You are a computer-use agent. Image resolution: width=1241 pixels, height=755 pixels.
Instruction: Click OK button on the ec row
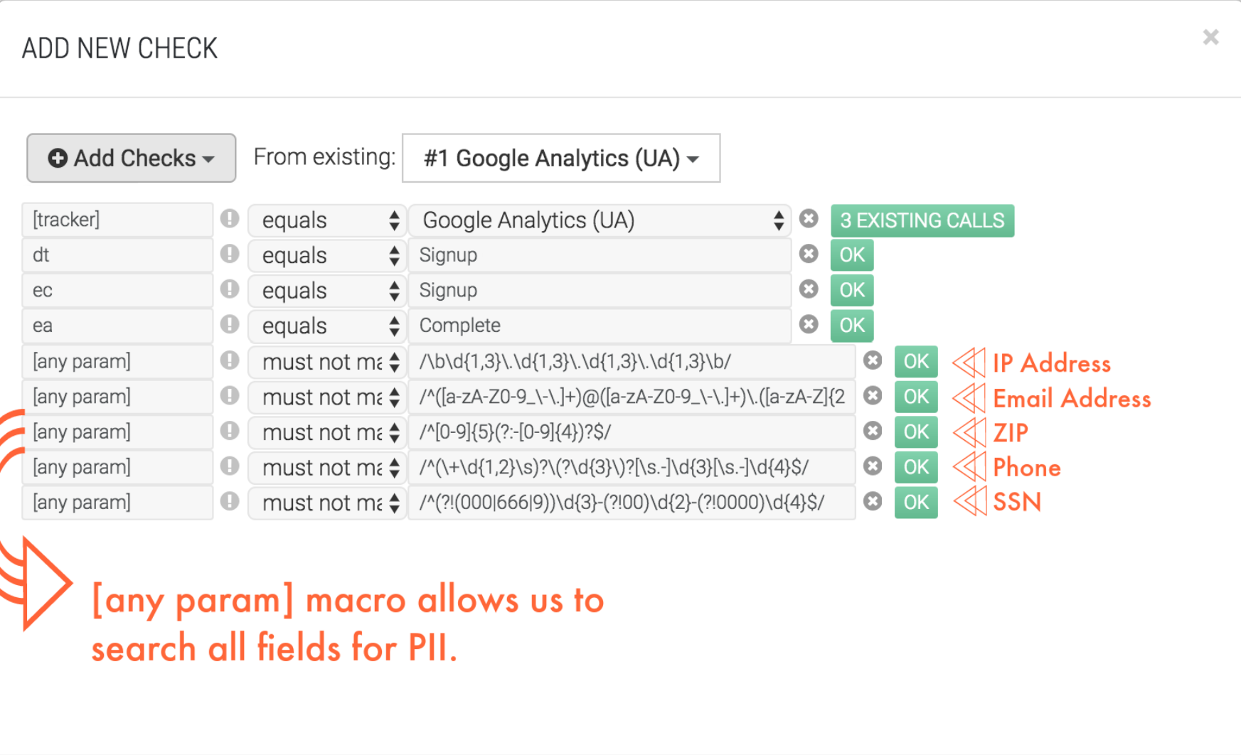(852, 290)
